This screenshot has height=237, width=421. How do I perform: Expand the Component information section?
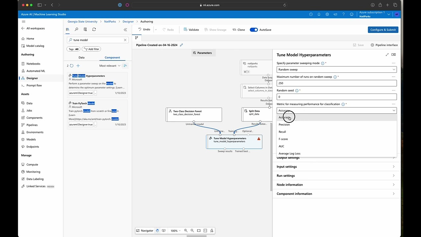[x=336, y=194]
